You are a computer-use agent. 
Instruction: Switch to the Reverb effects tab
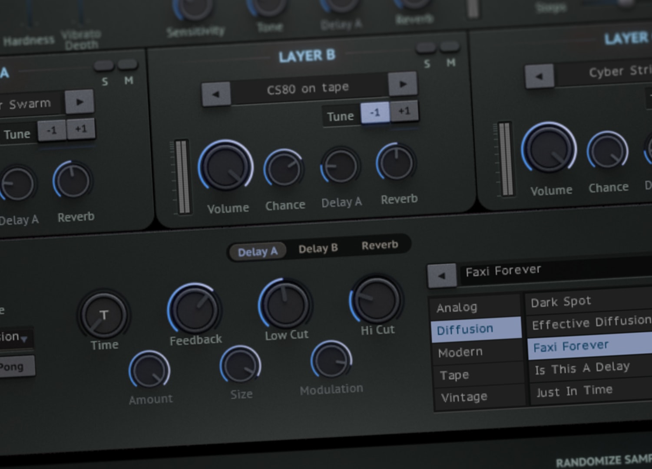(x=380, y=245)
